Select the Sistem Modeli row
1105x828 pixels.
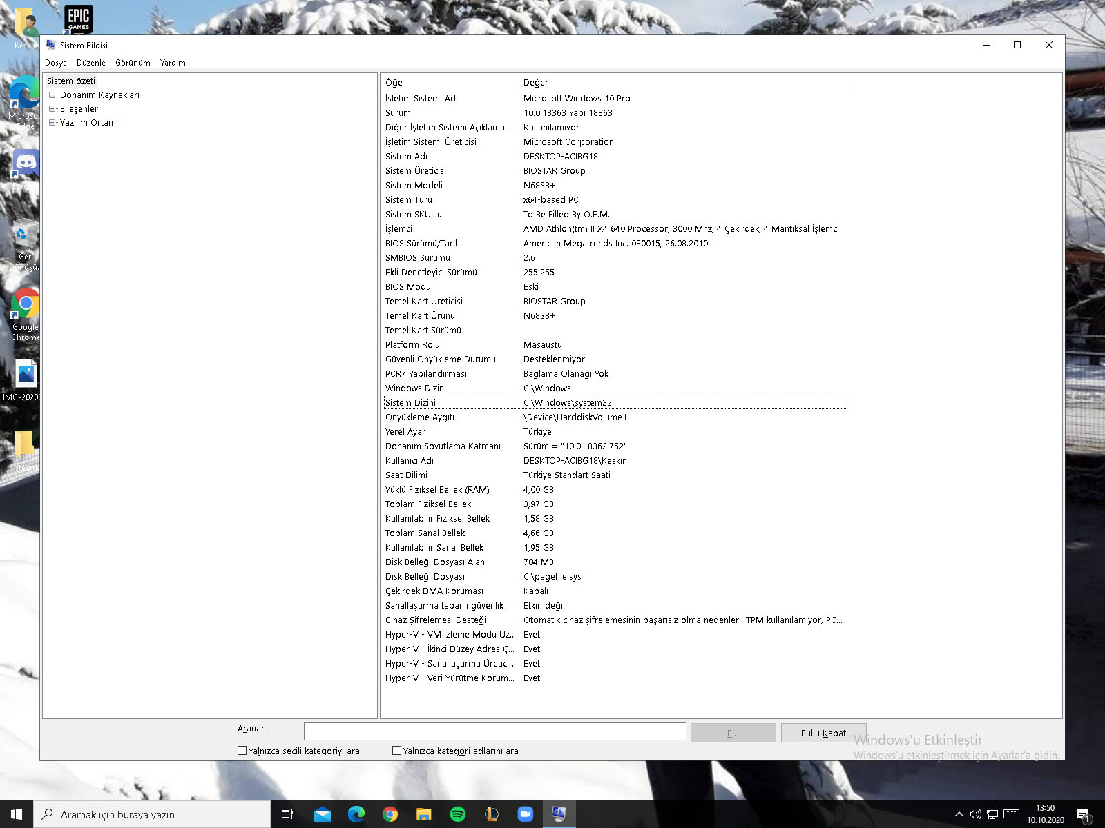point(615,186)
